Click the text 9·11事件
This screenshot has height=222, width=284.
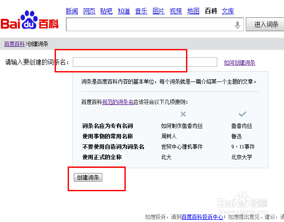243,147
